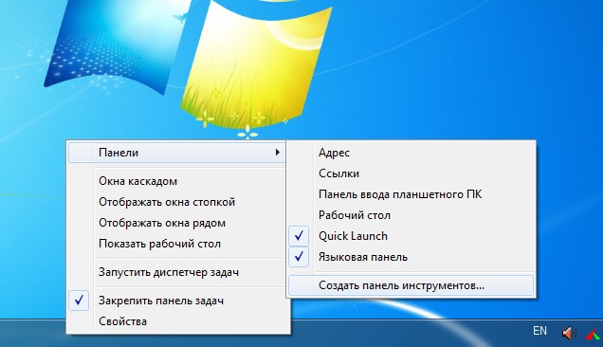Viewport: 603px width, 347px height.
Task: Click Создать панель инструментов...
Action: tap(411, 285)
